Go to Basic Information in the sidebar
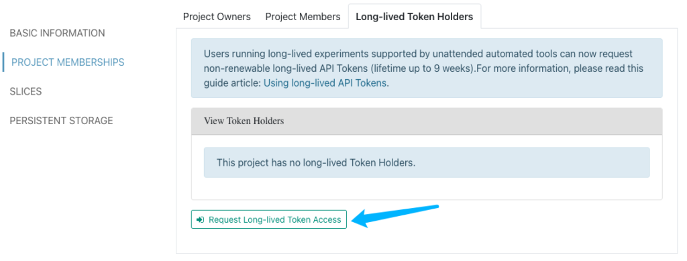 [58, 34]
